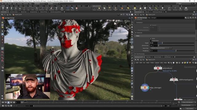Add a Gamepad Camera from shelf
Viewport: 197px width, 110px height.
(186, 9)
